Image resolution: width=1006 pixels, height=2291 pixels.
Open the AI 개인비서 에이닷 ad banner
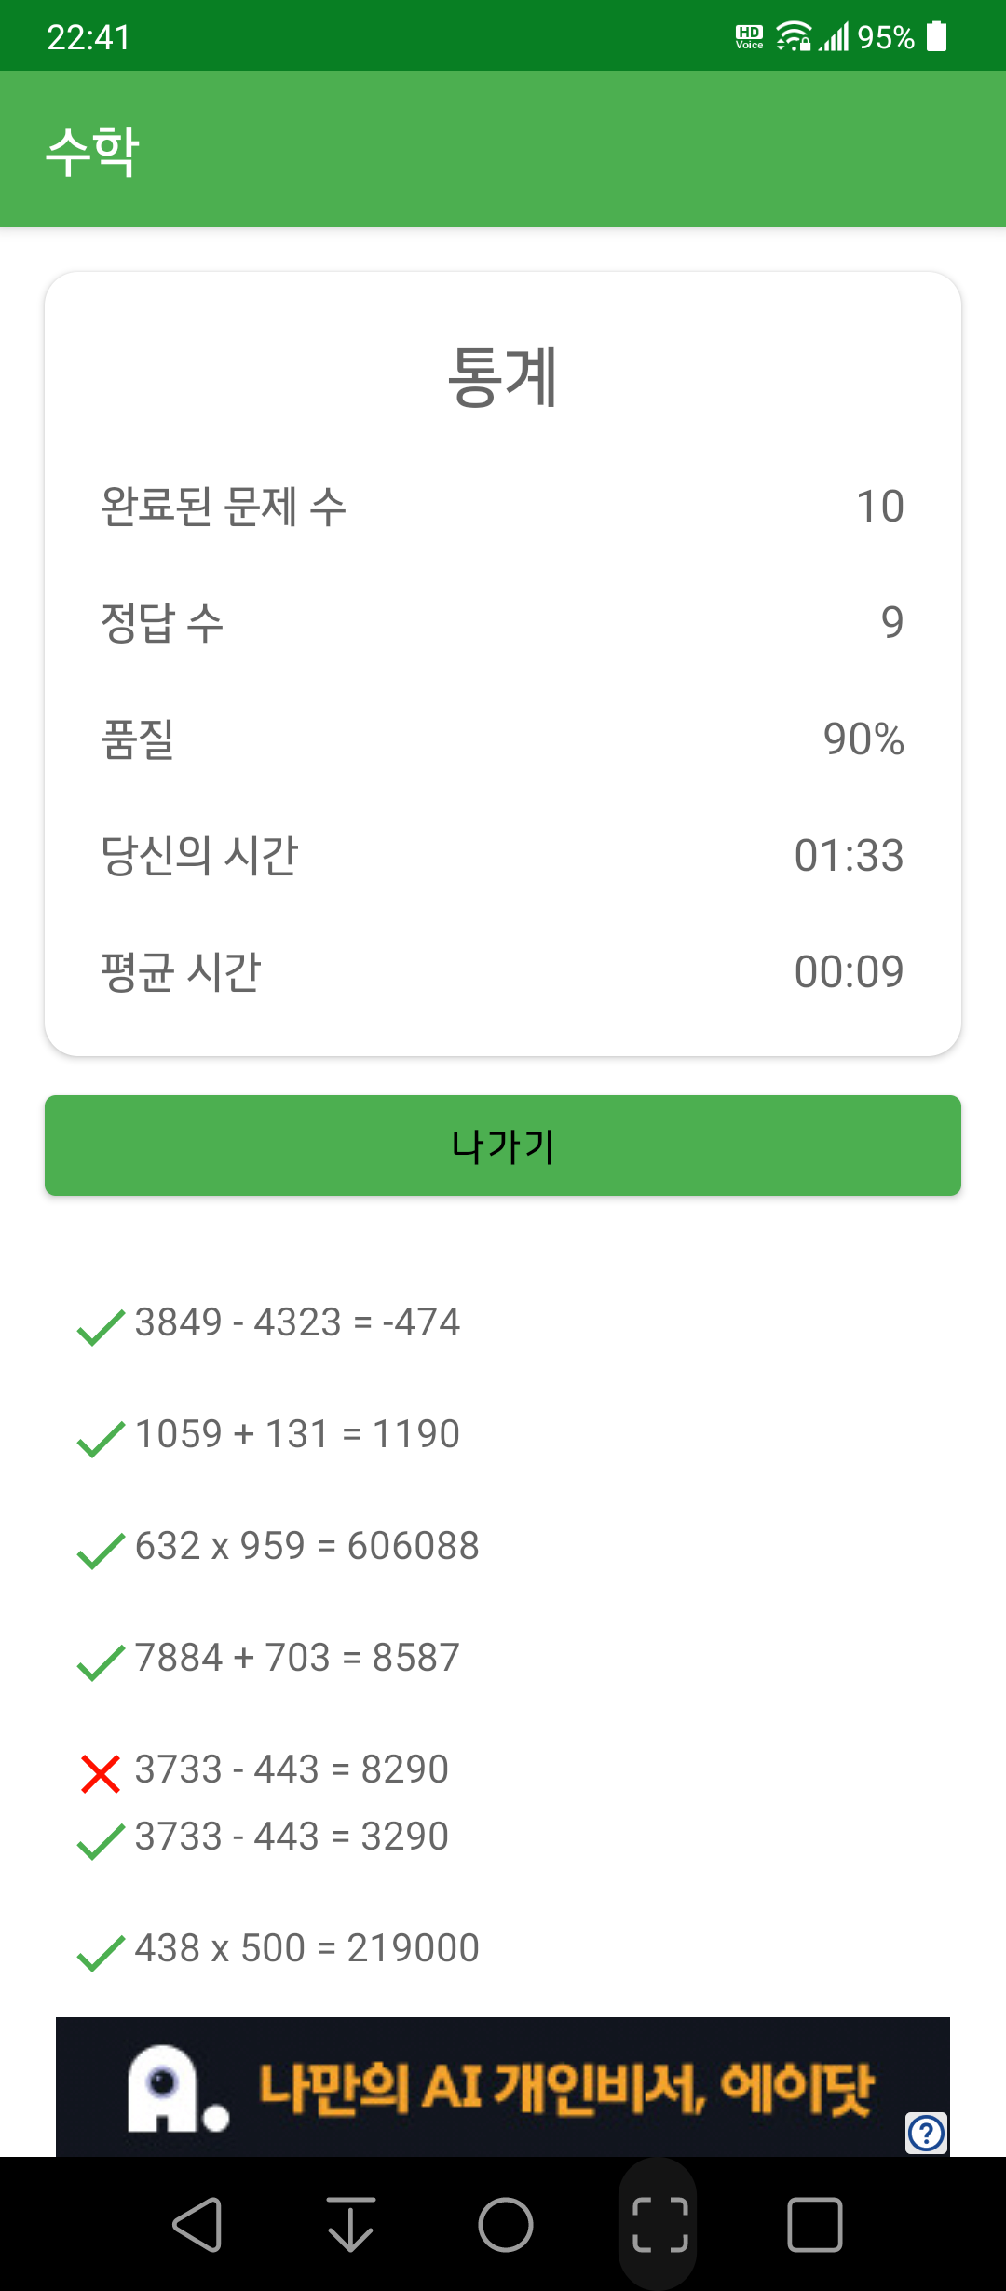point(503,2087)
